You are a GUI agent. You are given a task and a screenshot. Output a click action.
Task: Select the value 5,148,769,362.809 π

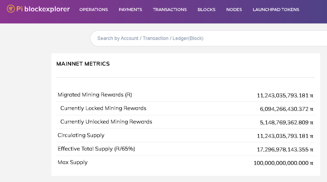click(x=286, y=123)
